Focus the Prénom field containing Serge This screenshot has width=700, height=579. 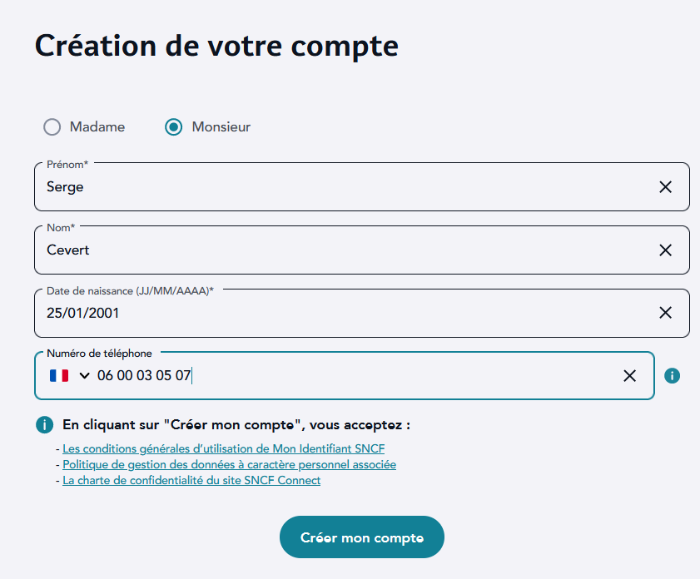coord(333,187)
